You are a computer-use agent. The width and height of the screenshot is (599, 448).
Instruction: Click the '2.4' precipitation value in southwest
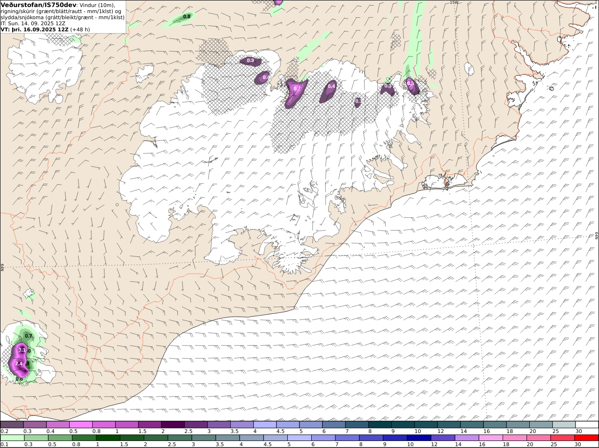click(x=19, y=363)
